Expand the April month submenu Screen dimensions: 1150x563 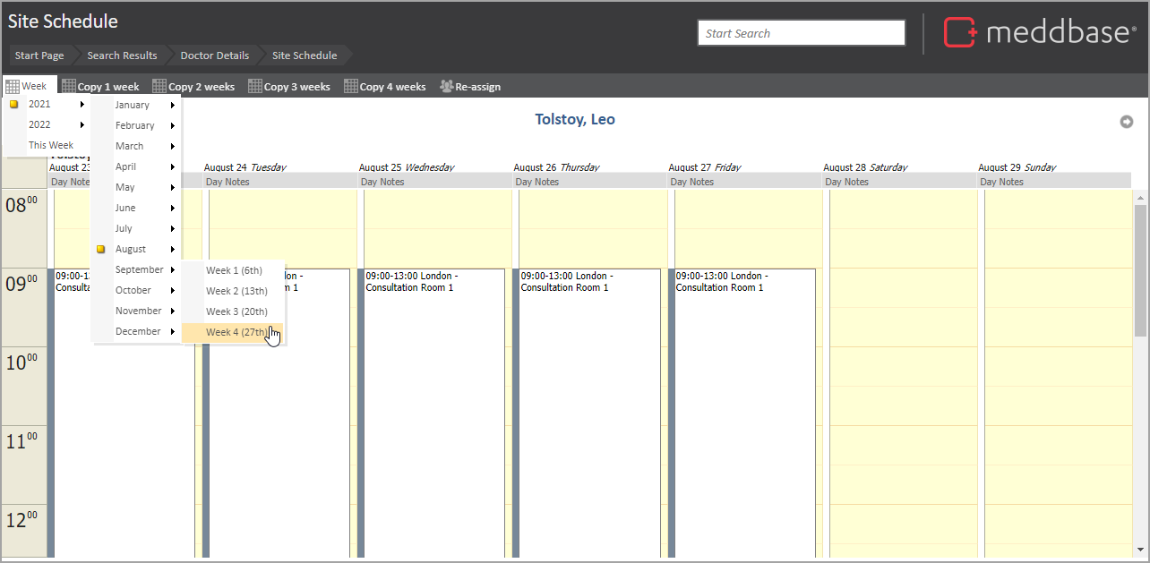pyautogui.click(x=135, y=166)
